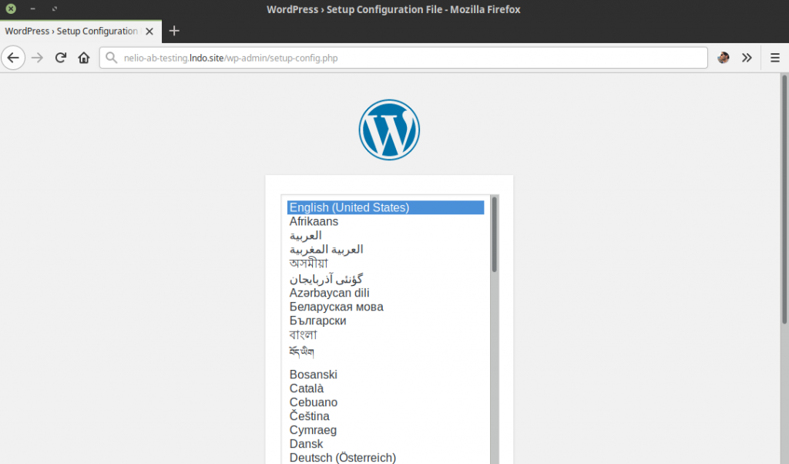The height and width of the screenshot is (464, 789).
Task: Select Azərbaycan dili from the list
Action: (329, 292)
